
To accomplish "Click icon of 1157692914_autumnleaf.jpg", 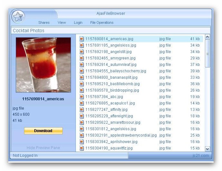I will [x=82, y=65].
